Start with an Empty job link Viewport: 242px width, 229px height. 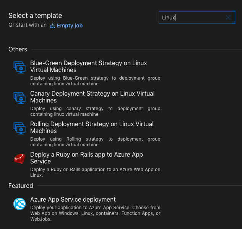point(70,26)
